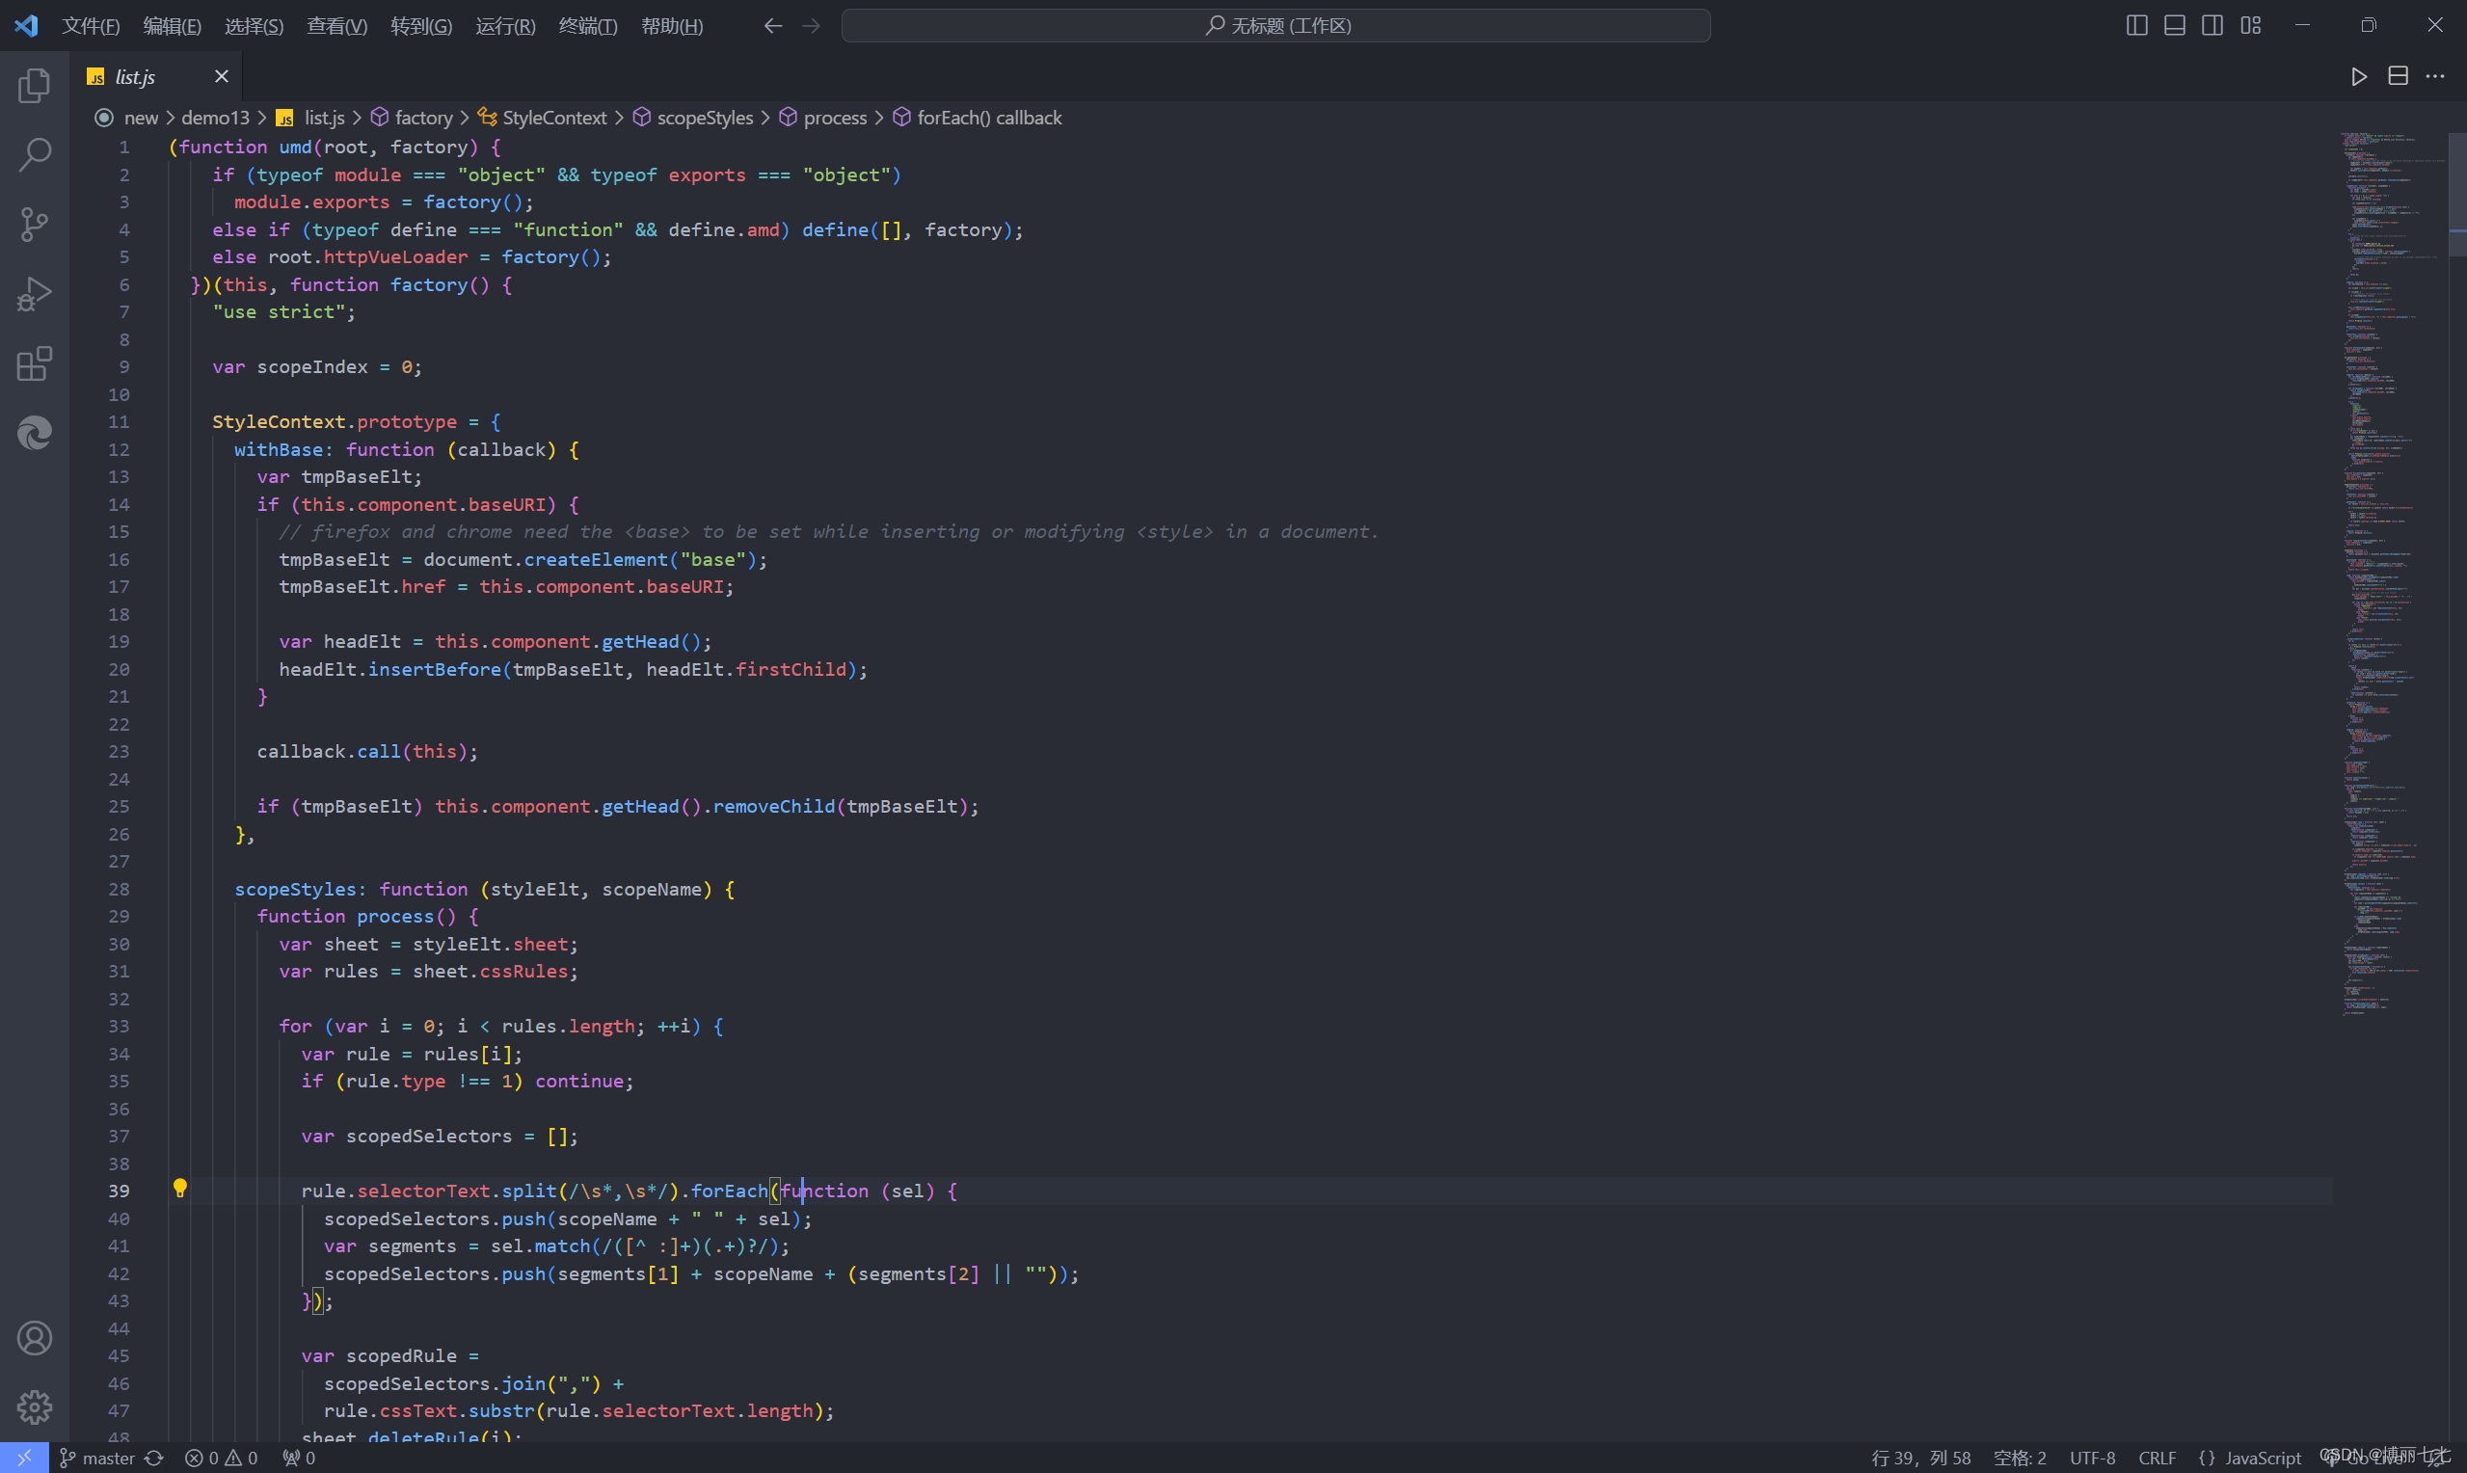The height and width of the screenshot is (1473, 2467).
Task: Click the Run Code play icon
Action: 2359,76
